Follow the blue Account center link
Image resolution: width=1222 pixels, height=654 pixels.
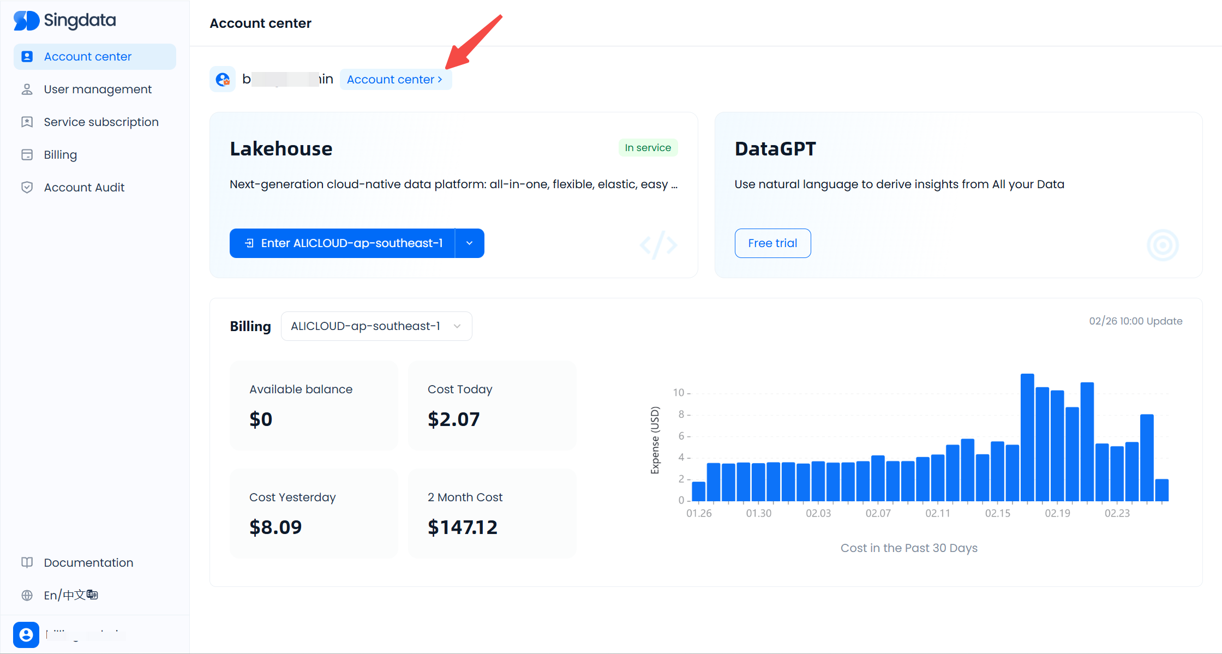(x=395, y=80)
